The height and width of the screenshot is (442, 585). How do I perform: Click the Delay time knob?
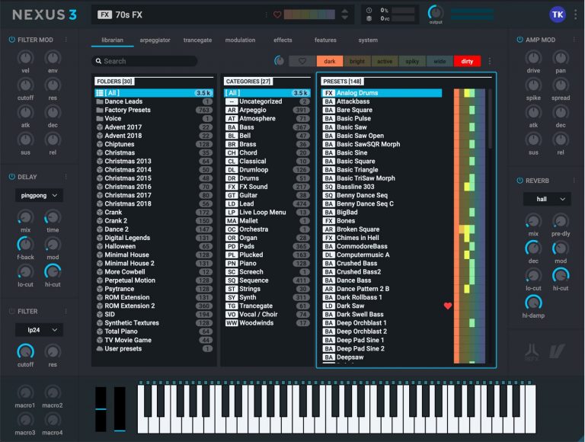(53, 217)
